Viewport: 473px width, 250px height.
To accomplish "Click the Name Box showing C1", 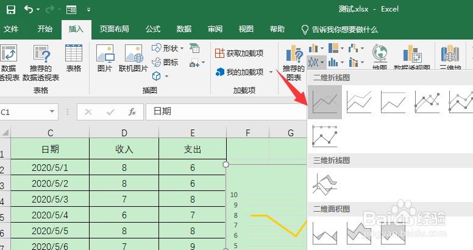I will click(23, 112).
